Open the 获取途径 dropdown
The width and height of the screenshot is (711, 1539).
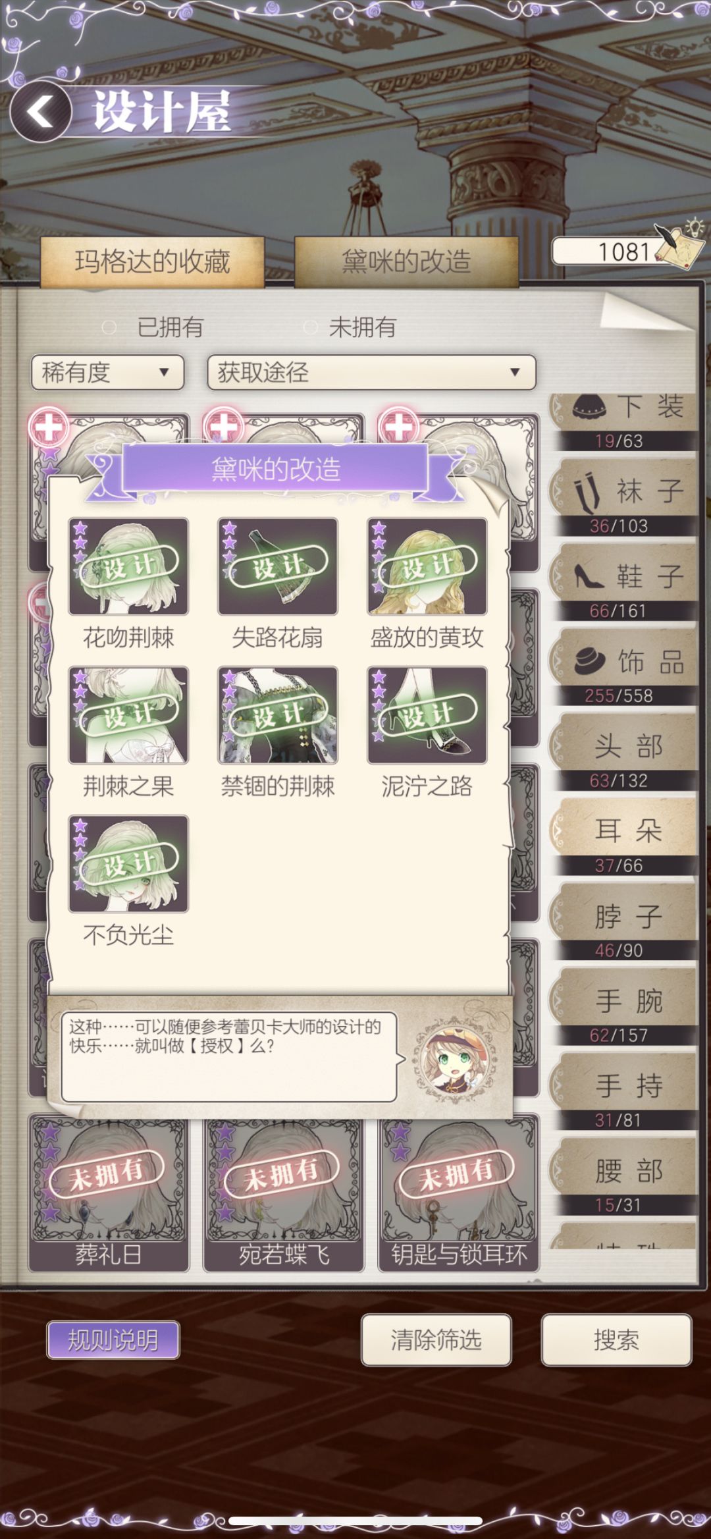click(371, 373)
